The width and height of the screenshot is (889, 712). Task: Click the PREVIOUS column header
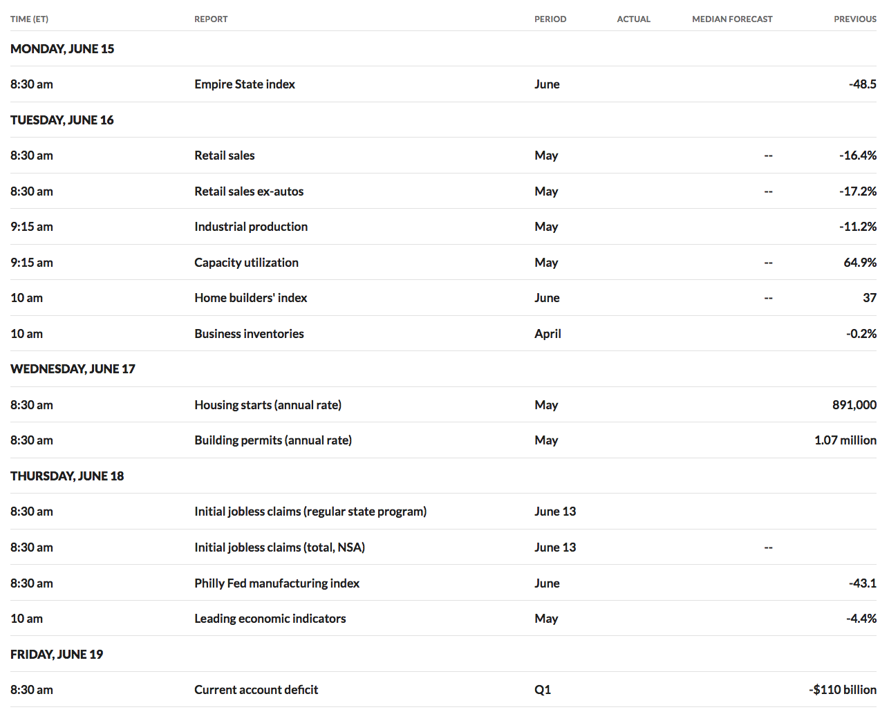(x=854, y=19)
